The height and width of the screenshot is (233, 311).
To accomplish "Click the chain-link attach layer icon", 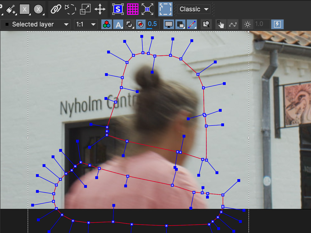I will point(56,9).
